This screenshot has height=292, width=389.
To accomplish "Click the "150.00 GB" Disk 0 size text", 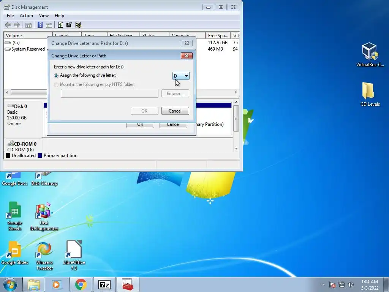I will [17, 118].
